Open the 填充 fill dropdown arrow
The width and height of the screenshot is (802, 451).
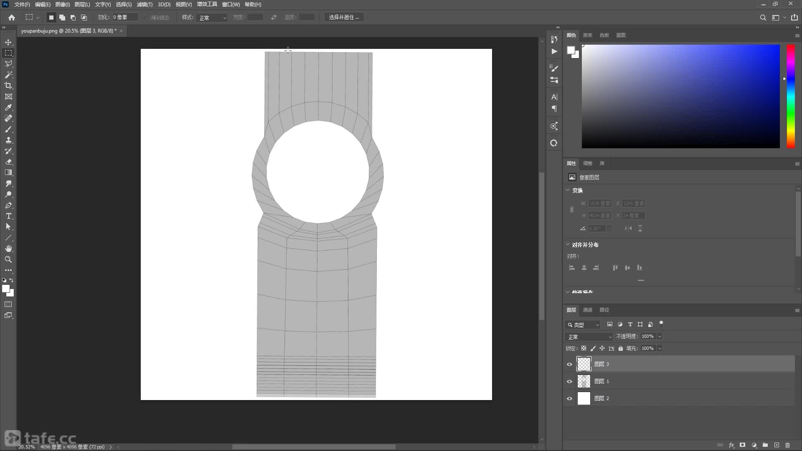[660, 348]
